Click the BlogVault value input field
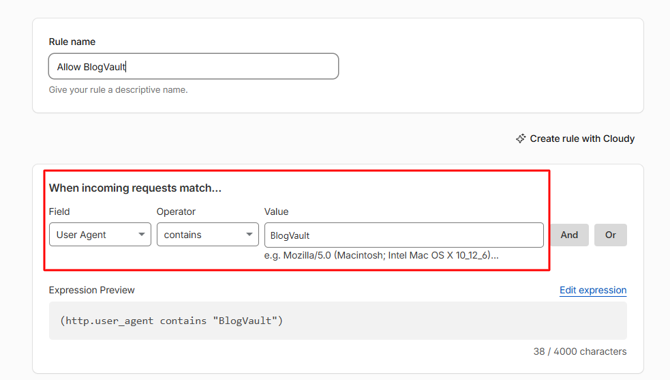The width and height of the screenshot is (670, 380). [x=403, y=235]
